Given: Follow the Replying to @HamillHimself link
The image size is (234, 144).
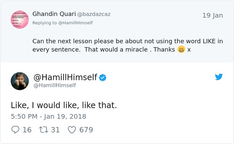Looking at the screenshot, I should [x=62, y=23].
